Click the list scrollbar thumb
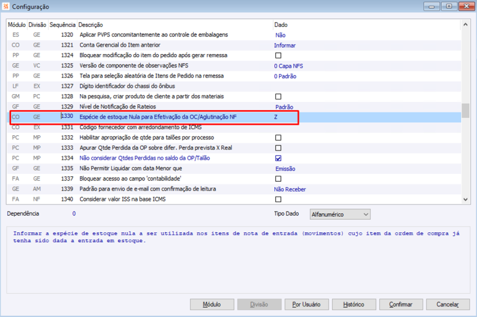 466,111
